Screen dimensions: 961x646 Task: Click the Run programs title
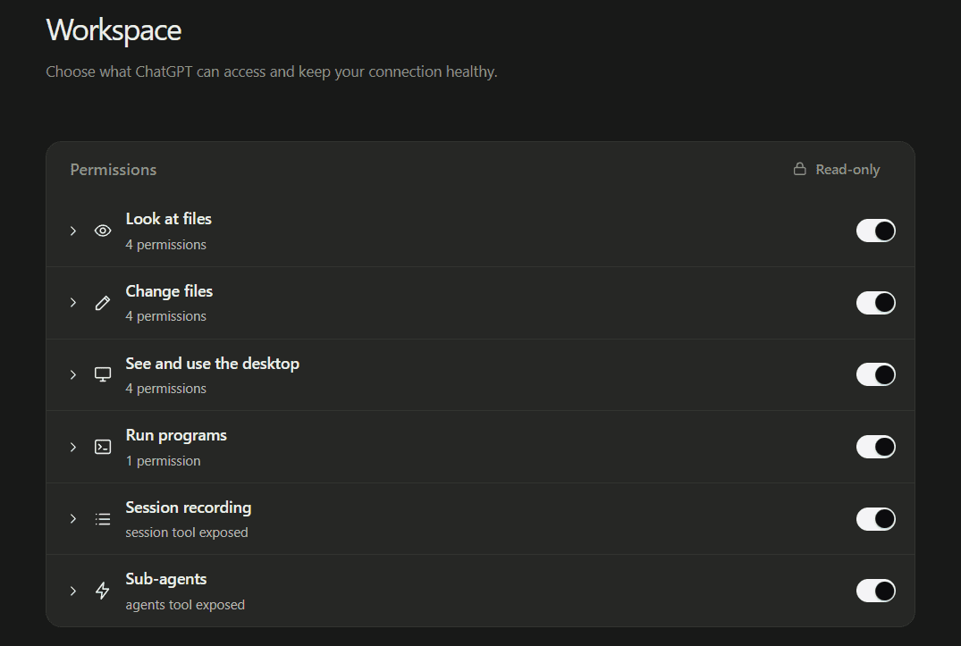click(x=176, y=435)
